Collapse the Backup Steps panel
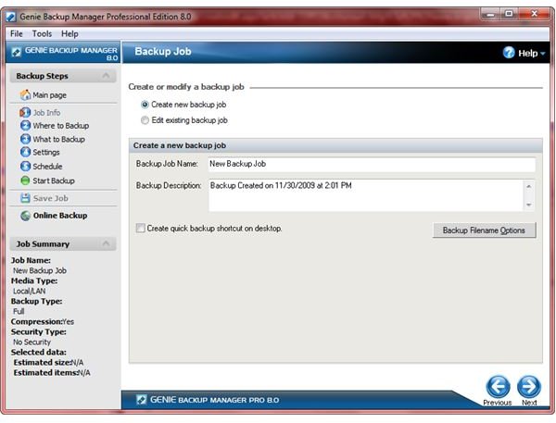556x423 pixels. (106, 76)
